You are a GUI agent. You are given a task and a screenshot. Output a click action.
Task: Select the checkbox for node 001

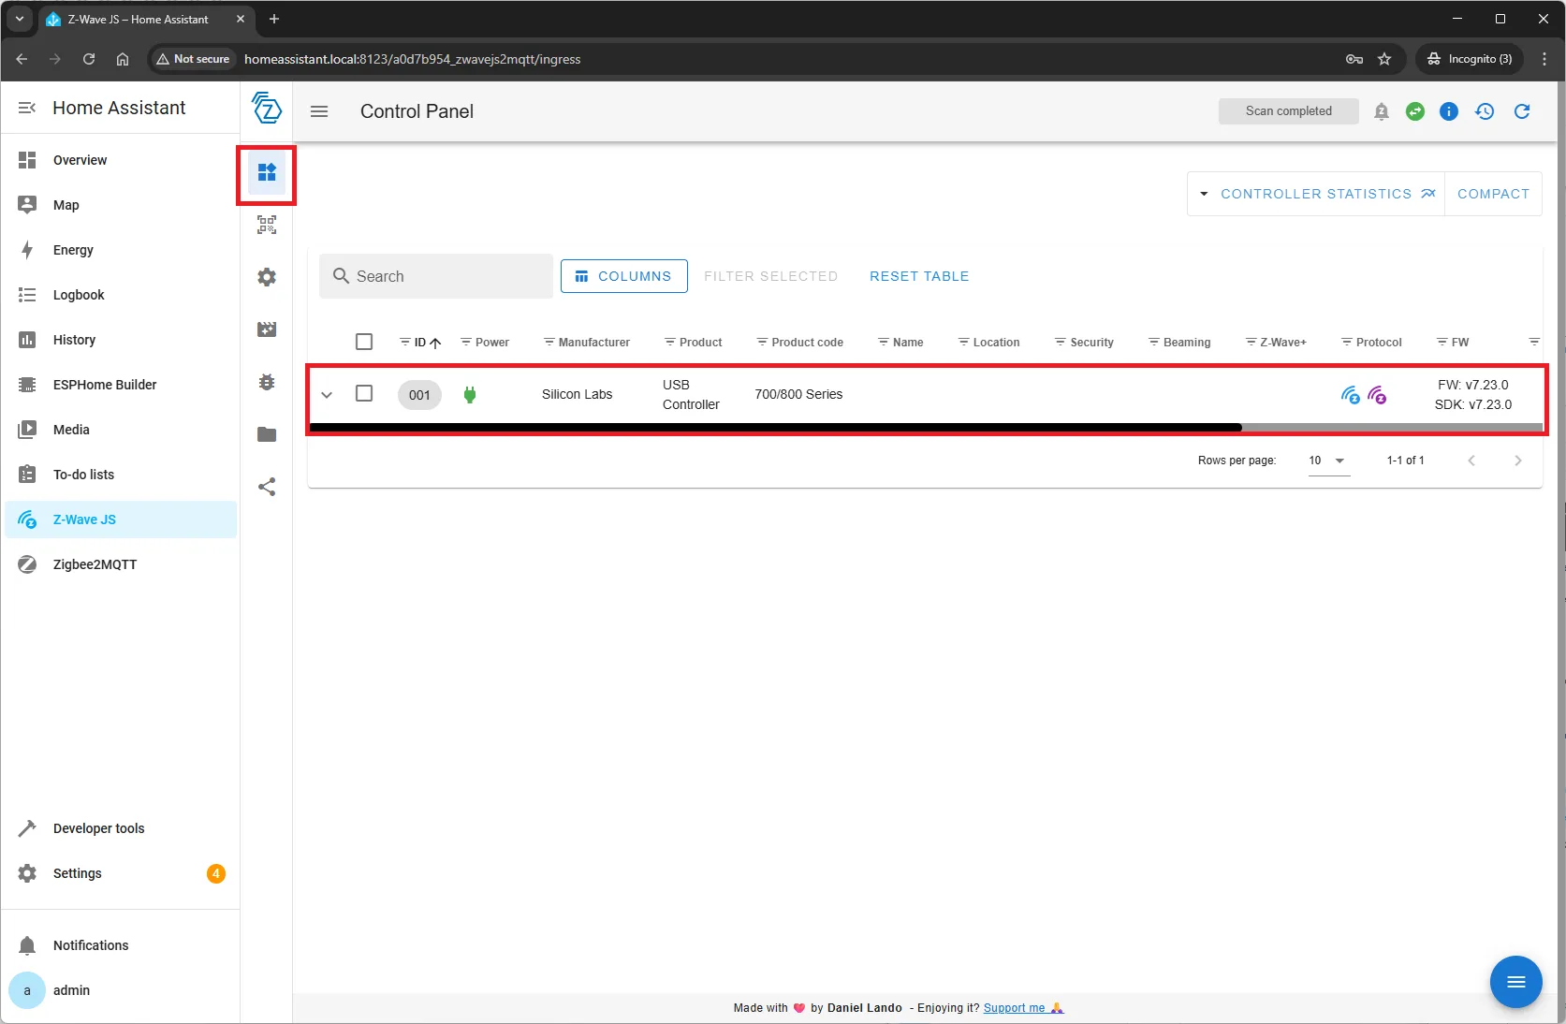[364, 394]
